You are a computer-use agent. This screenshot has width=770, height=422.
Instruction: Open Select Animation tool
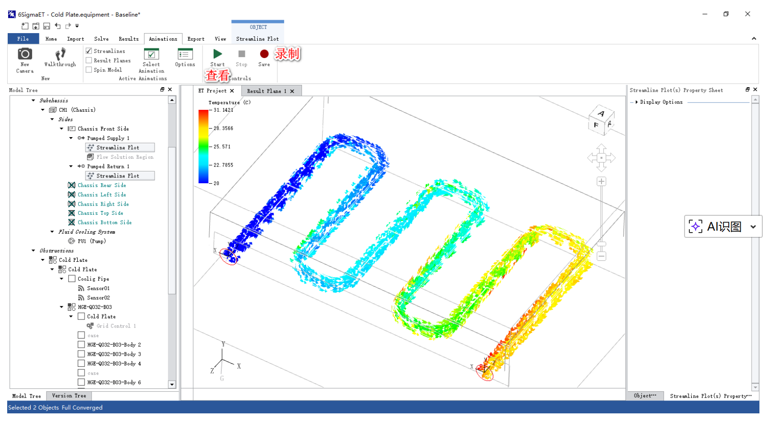point(151,55)
